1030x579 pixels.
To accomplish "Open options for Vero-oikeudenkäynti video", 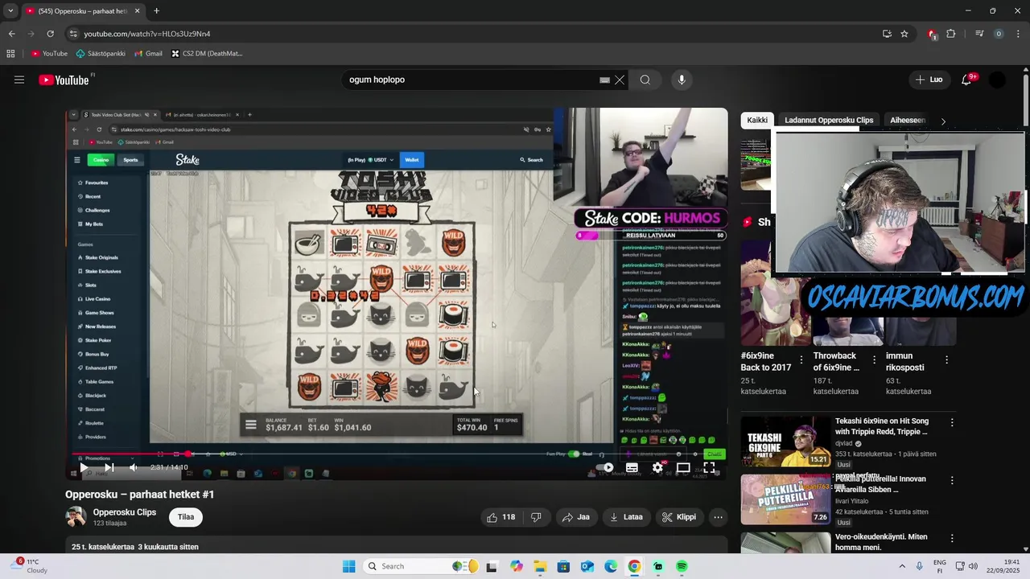I will (x=952, y=538).
